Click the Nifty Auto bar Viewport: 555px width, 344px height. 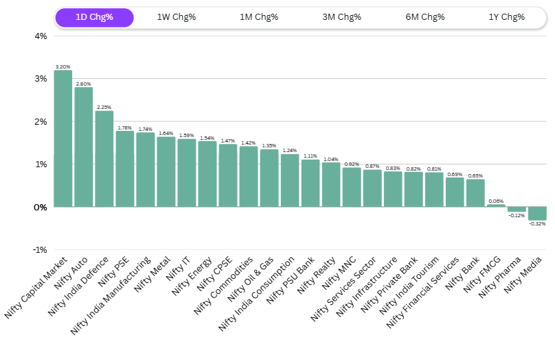pyautogui.click(x=84, y=147)
